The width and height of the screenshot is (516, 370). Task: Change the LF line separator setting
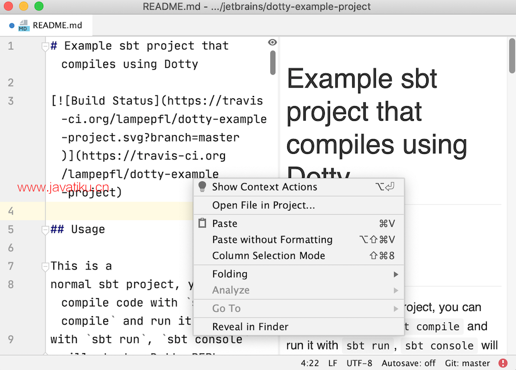(x=333, y=363)
